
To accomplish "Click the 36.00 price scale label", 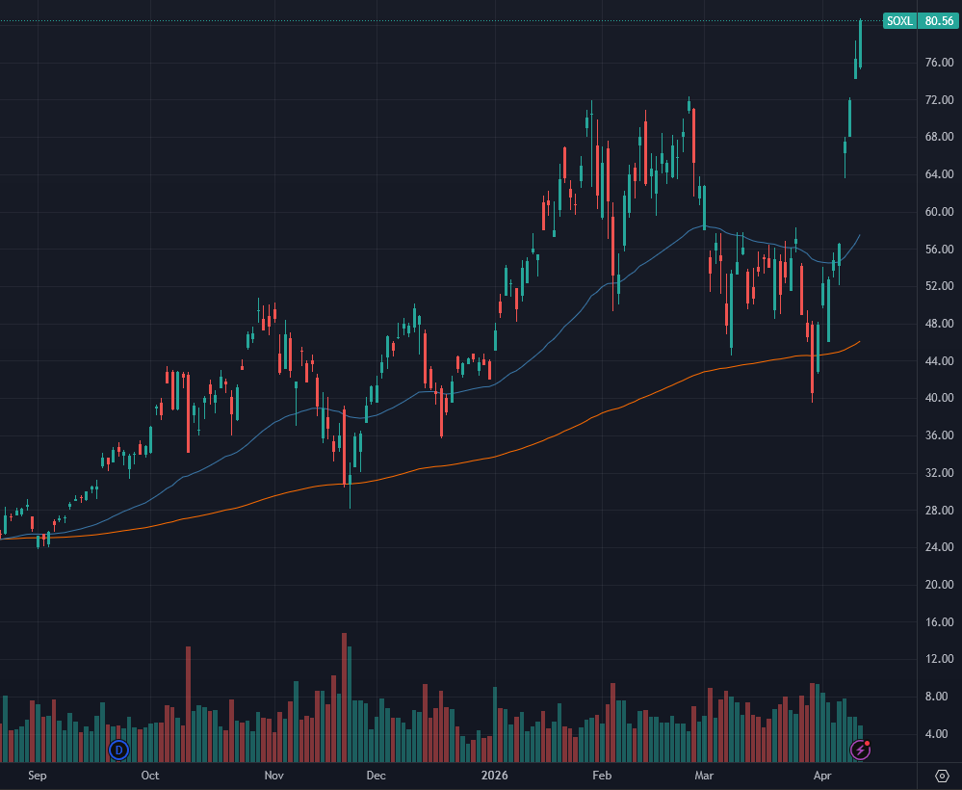I will [939, 435].
